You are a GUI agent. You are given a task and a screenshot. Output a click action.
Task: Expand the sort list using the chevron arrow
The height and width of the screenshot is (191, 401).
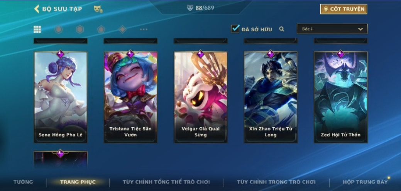click(x=360, y=29)
